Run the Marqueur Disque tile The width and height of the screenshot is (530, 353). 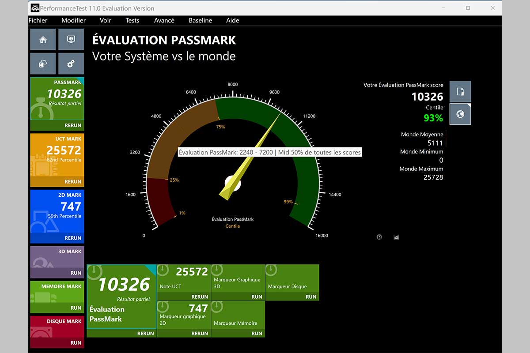tap(311, 297)
